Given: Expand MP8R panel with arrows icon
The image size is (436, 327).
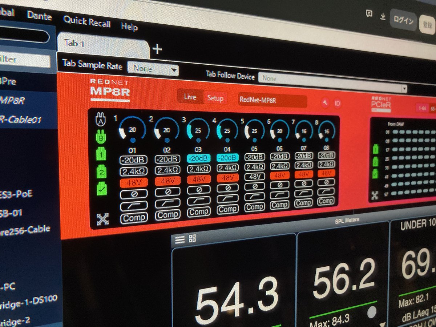Looking at the screenshot, I should point(103,219).
